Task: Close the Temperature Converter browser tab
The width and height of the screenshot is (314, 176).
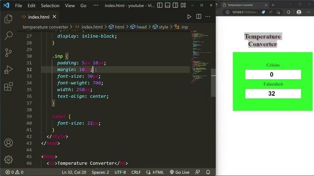Action: [x=266, y=5]
